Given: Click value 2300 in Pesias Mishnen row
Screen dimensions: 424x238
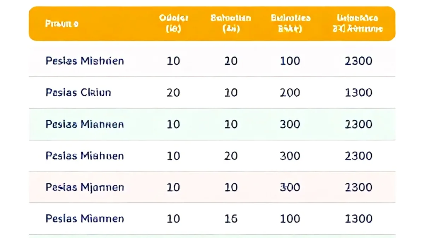Looking at the screenshot, I should pyautogui.click(x=358, y=61).
